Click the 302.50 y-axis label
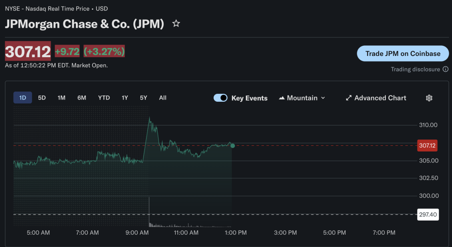This screenshot has height=247, width=452. [429, 178]
